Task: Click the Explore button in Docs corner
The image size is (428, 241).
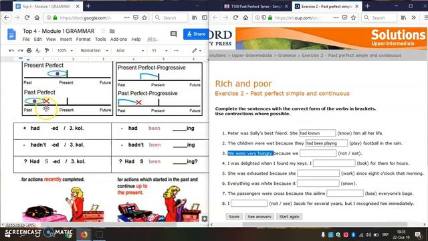Action: coord(205,219)
